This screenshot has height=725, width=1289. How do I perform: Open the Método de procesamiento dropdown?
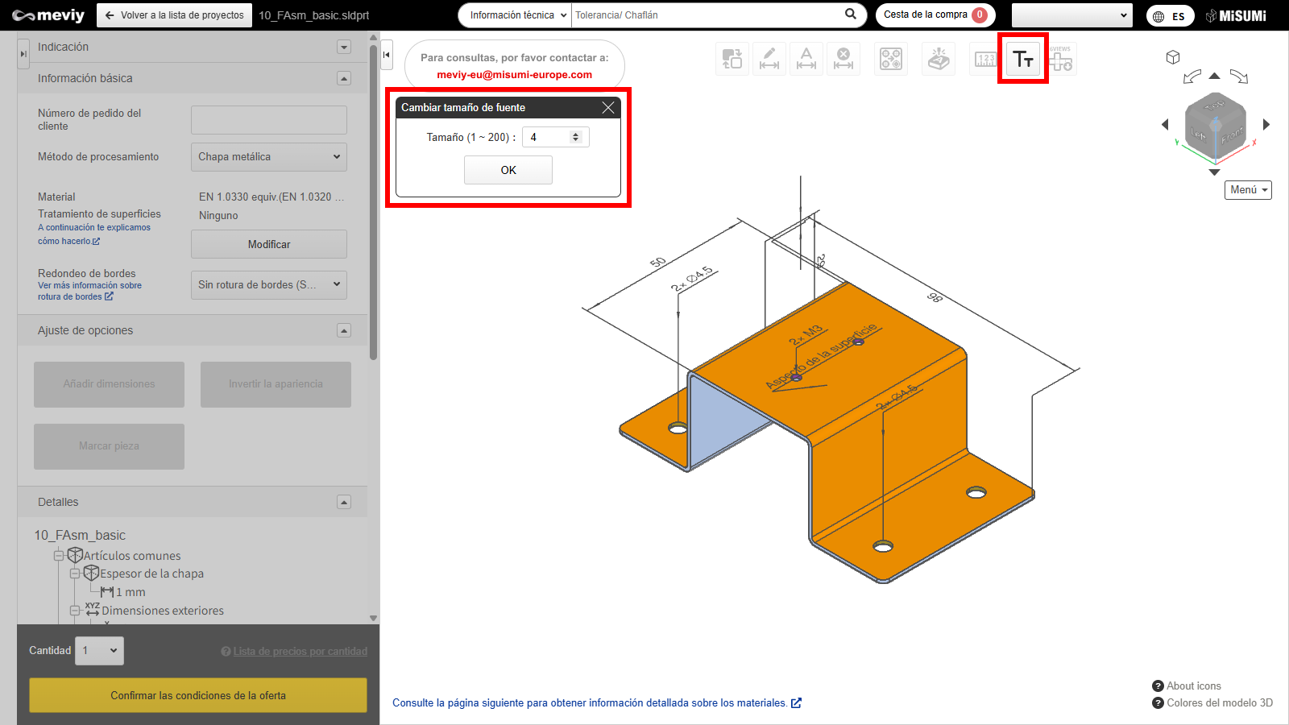[x=268, y=157]
